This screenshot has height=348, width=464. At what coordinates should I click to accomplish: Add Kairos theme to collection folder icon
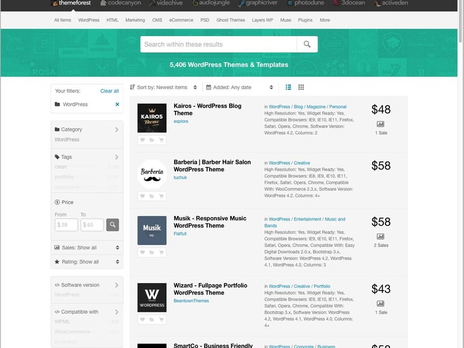tap(152, 140)
